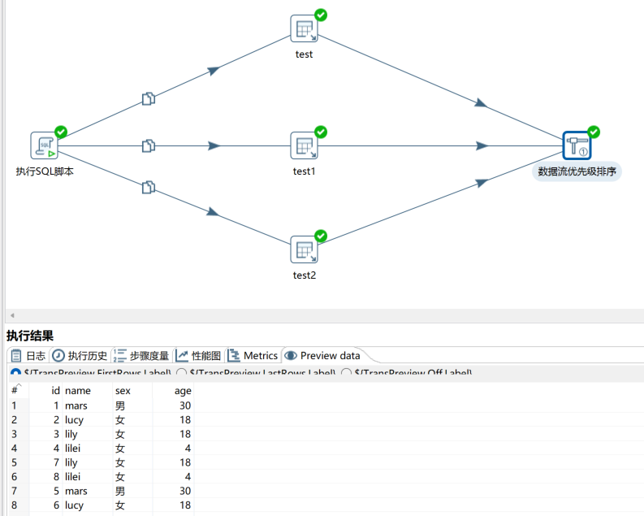This screenshot has height=516, width=644.
Task: Click the test table output step icon
Action: tap(304, 28)
